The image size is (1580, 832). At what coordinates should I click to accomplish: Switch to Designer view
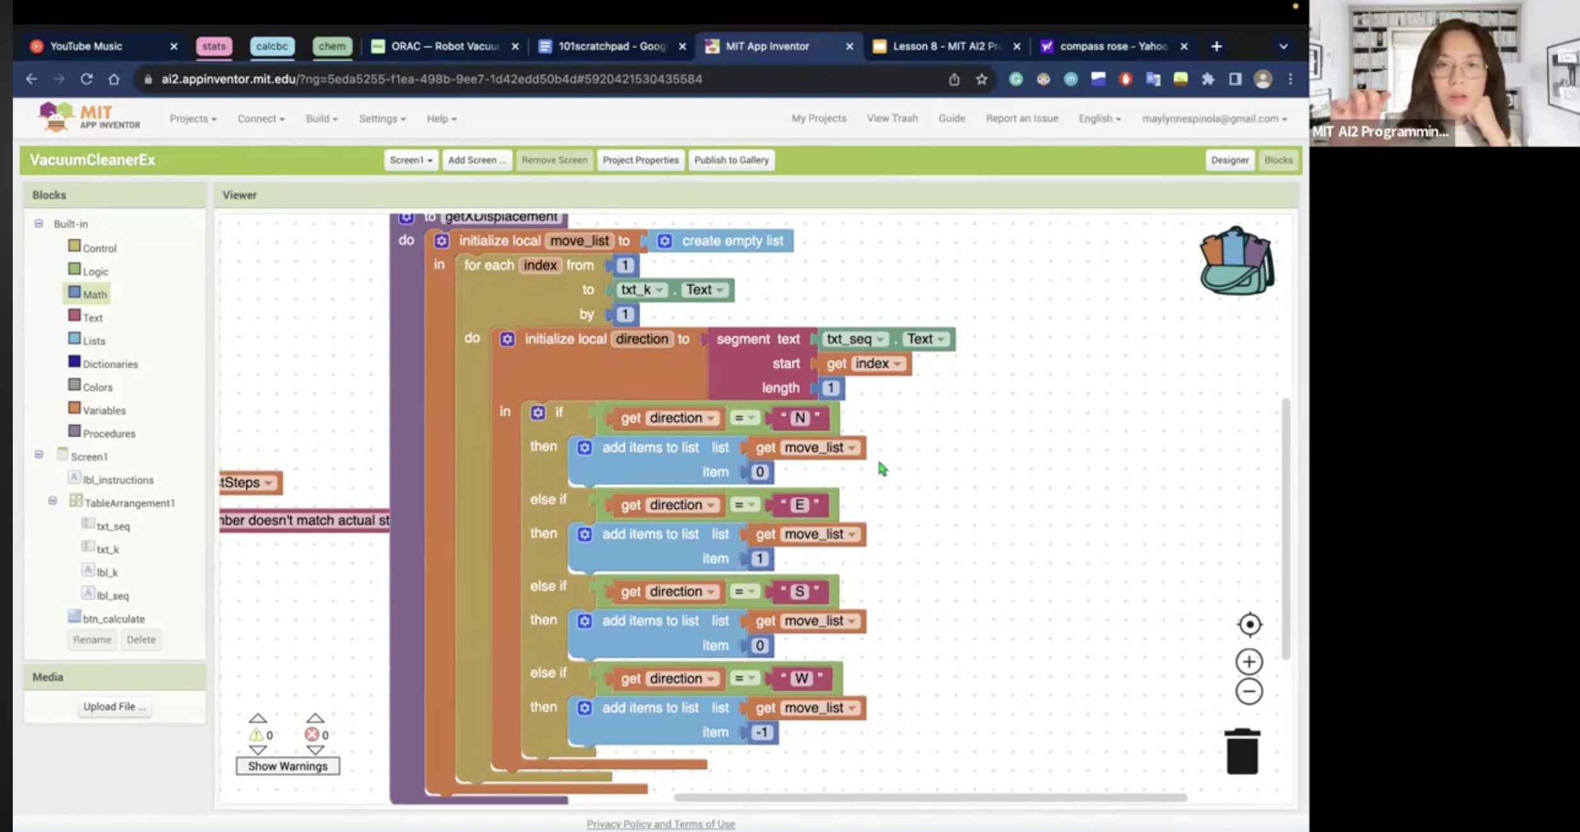pyautogui.click(x=1229, y=159)
